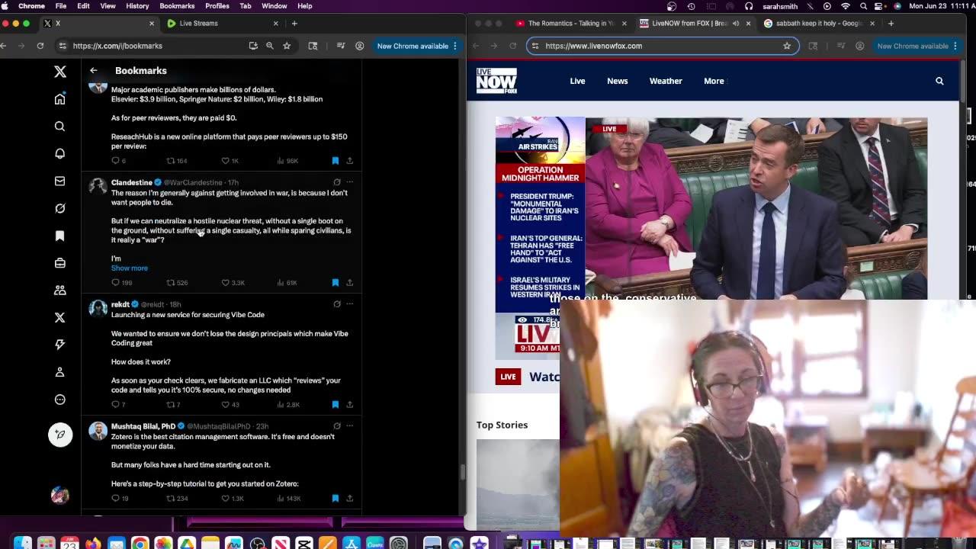Viewport: 976px width, 549px height.
Task: Open Verified Orgs lightning icon in sidebar
Action: (x=60, y=345)
